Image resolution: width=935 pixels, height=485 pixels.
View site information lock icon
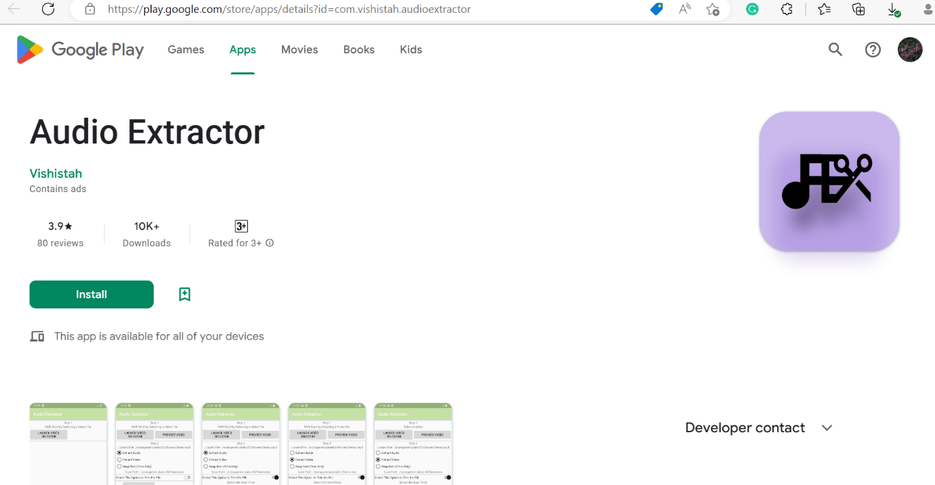click(x=89, y=9)
